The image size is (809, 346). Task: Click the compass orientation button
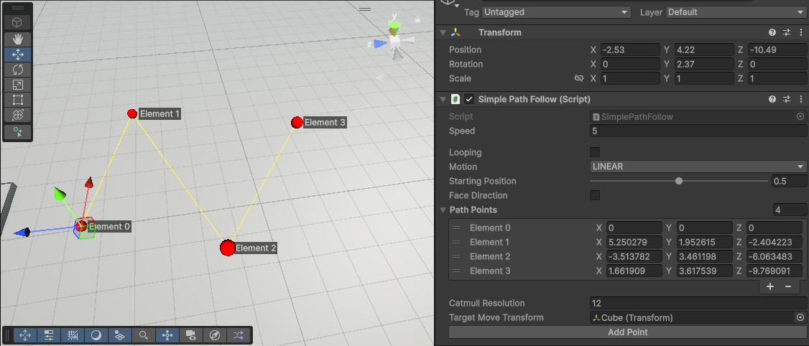click(215, 335)
